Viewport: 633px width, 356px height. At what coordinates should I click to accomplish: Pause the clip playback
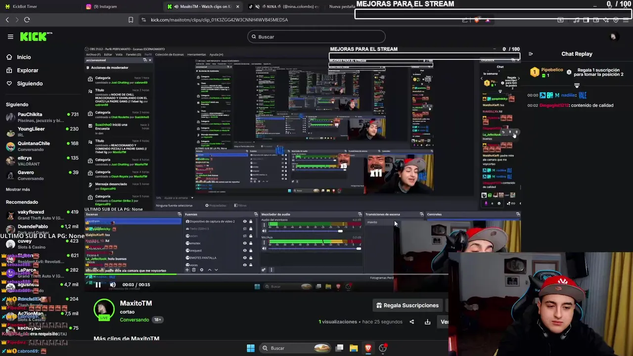tap(98, 284)
